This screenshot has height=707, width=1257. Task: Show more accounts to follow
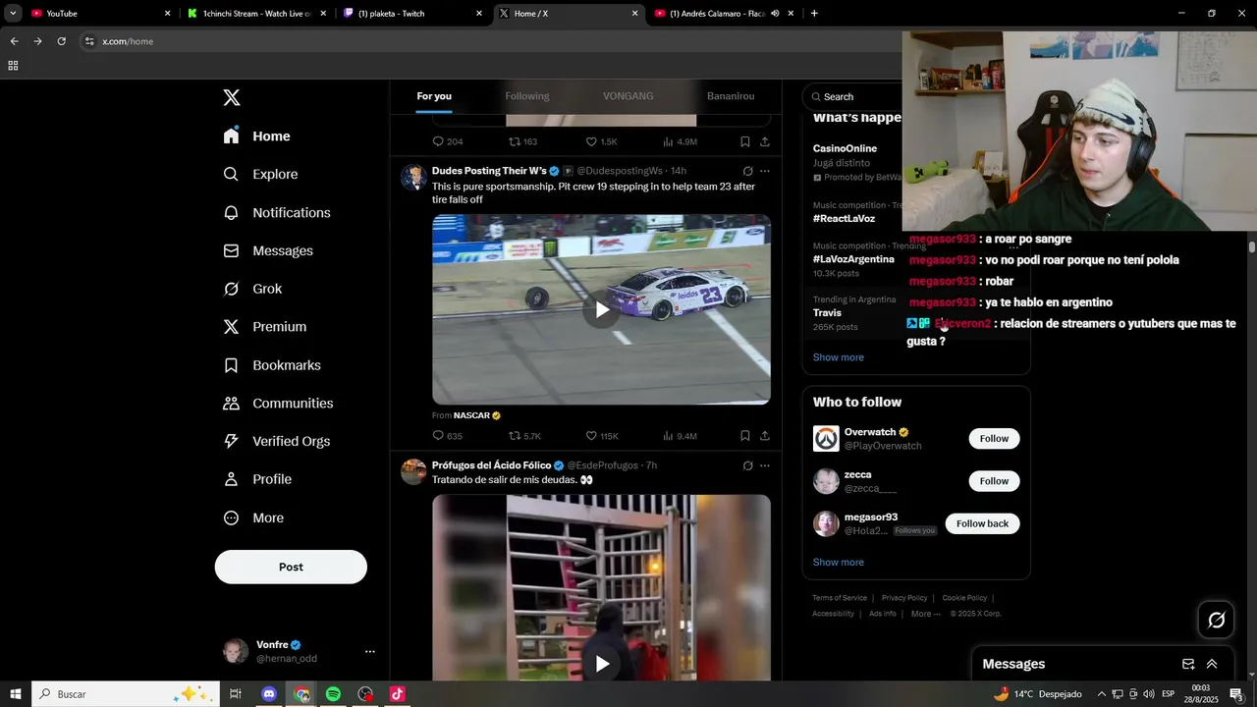pyautogui.click(x=839, y=563)
